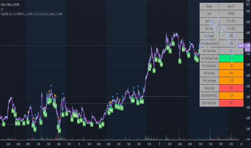Image resolution: width=251 pixels, height=148 pixels.
Task: Click the 'Strategy:' table cell
Action: point(209,6)
